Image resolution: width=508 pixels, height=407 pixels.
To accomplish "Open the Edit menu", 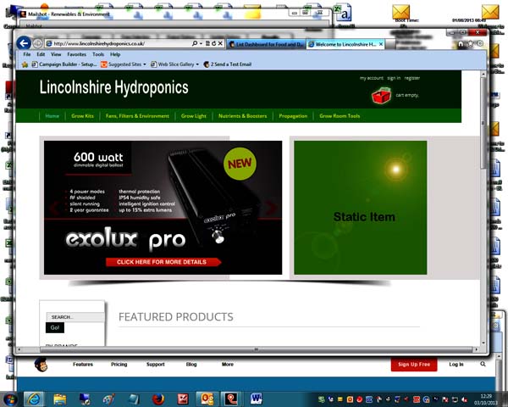I will click(41, 54).
